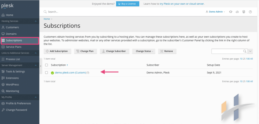259x124 pixels.
Task: Click the Plesk logo
Action: (7, 6)
